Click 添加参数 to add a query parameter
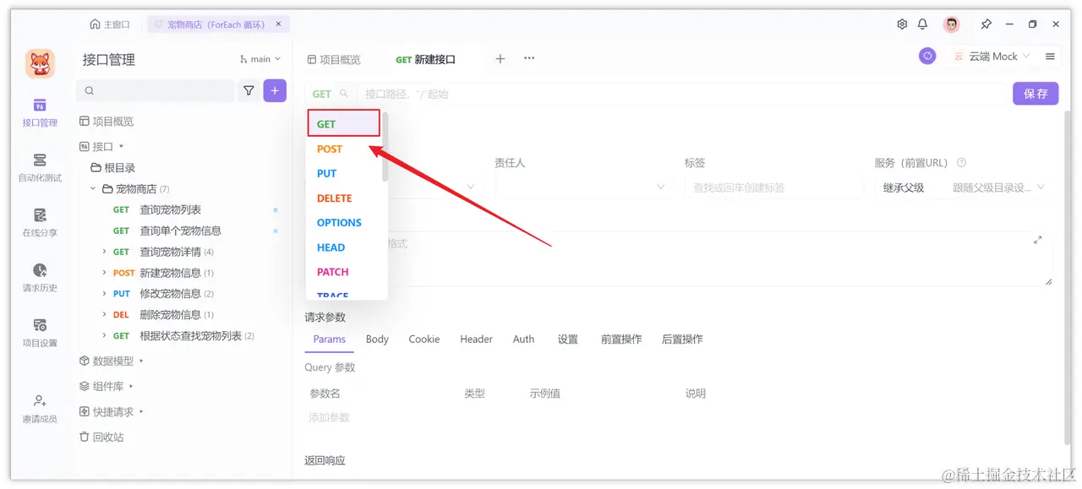Image resolution: width=1082 pixels, height=489 pixels. click(x=329, y=416)
